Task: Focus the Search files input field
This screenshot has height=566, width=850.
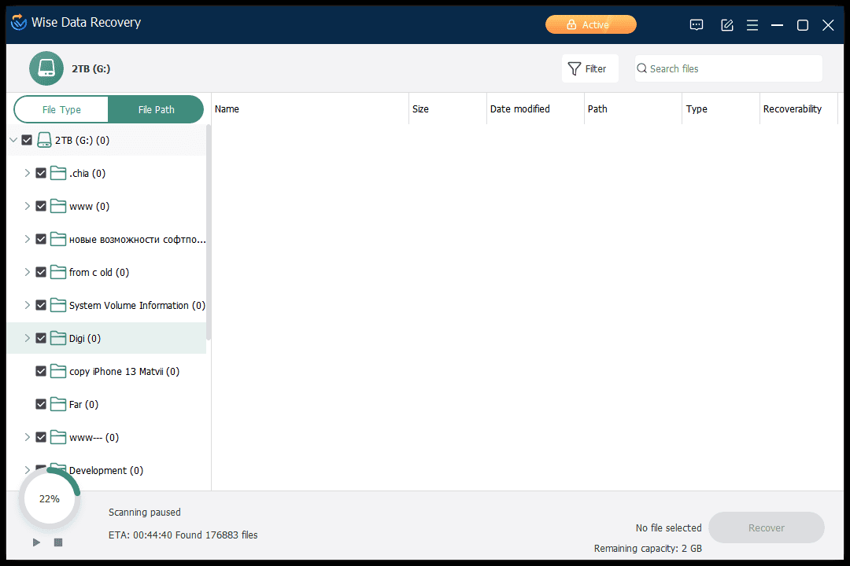Action: point(729,69)
